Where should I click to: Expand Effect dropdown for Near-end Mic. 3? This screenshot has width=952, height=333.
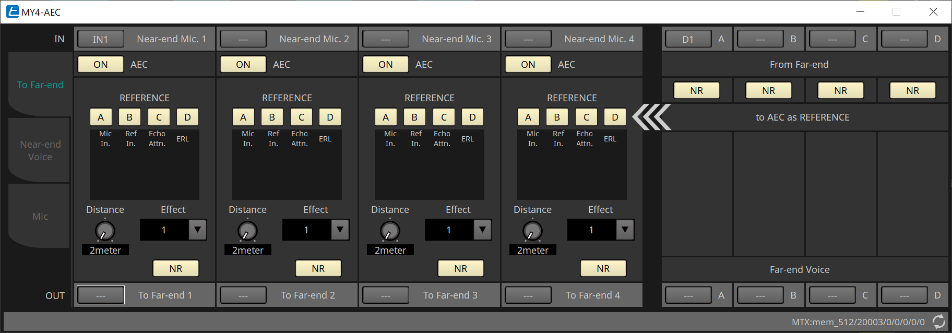[x=482, y=230]
